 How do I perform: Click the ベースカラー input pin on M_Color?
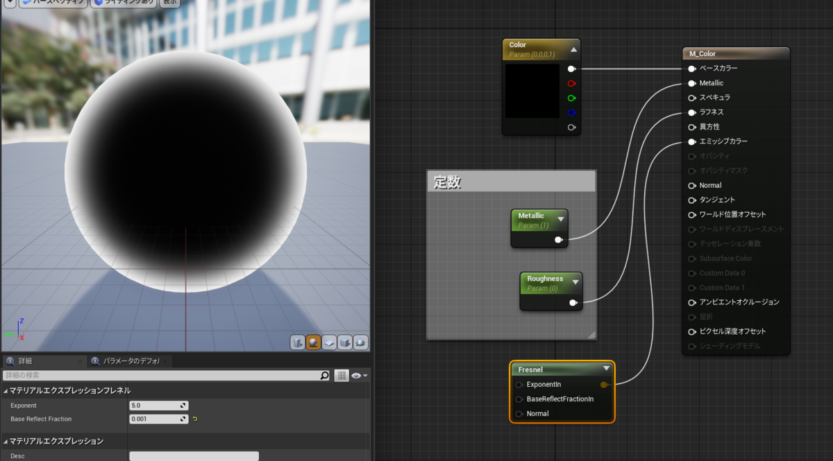point(692,69)
